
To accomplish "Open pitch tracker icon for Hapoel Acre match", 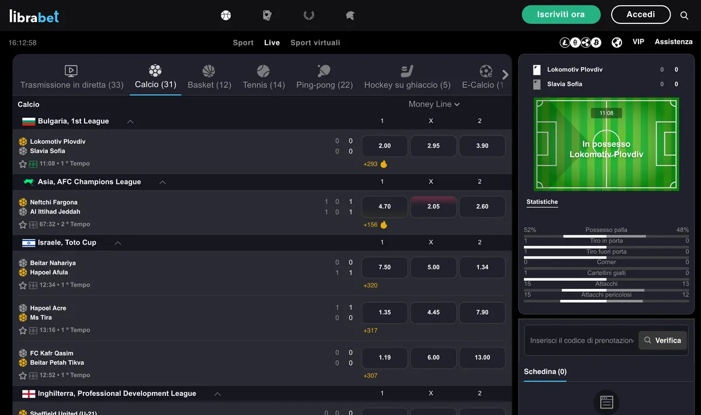I will pos(33,330).
